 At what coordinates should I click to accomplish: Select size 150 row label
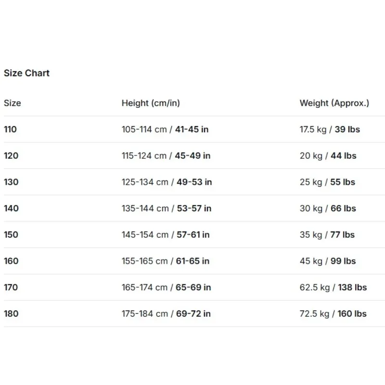11,234
